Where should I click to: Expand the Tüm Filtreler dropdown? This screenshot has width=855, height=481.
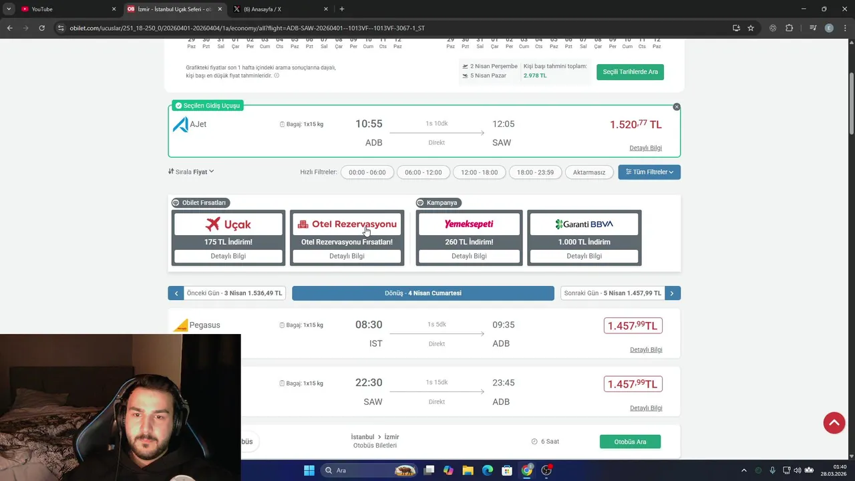(649, 172)
